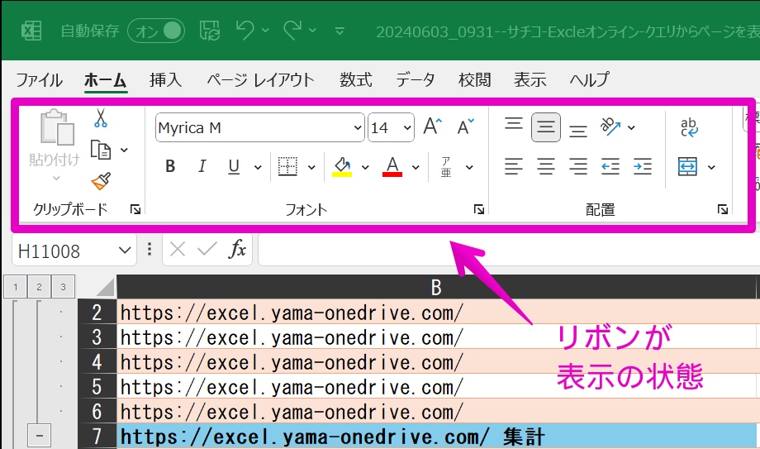760x449 pixels.
Task: Open the font size 14 dropdown
Action: [407, 127]
